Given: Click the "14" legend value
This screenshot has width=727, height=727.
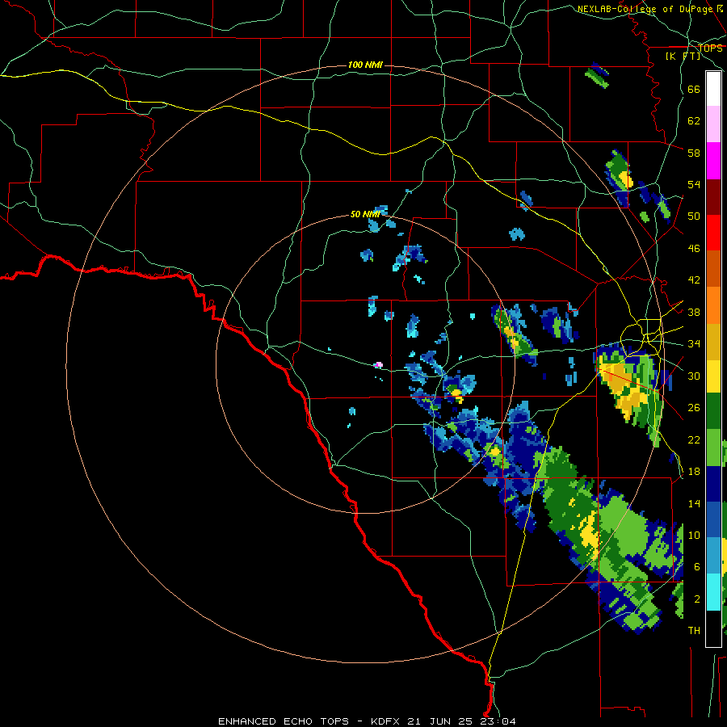Looking at the screenshot, I should click(x=694, y=503).
